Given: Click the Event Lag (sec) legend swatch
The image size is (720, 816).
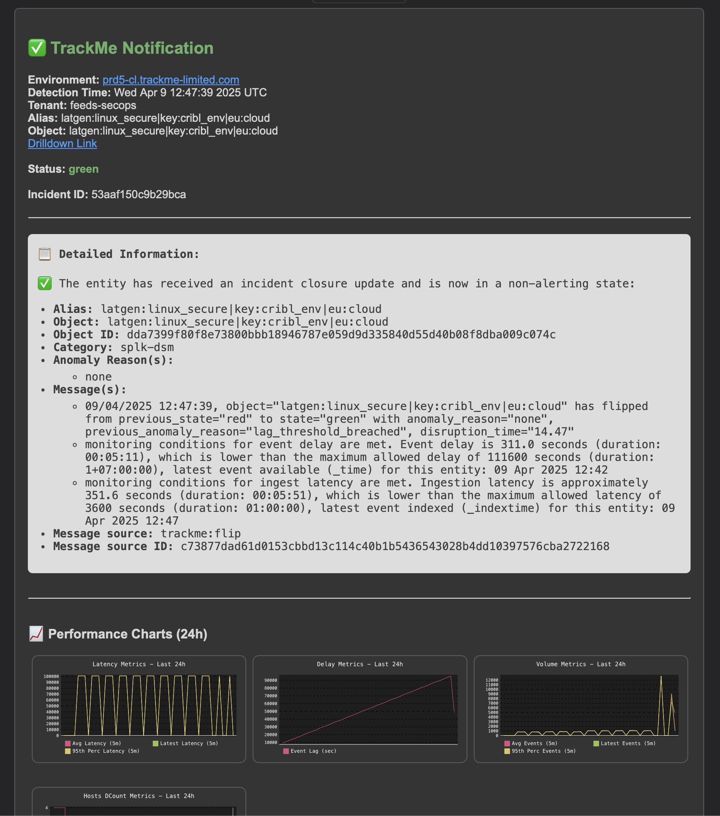Looking at the screenshot, I should 286,751.
